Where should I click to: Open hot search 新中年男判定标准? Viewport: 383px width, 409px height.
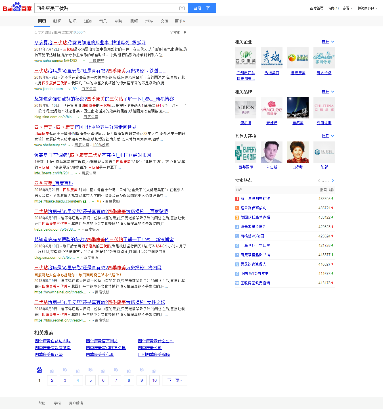[255, 199]
